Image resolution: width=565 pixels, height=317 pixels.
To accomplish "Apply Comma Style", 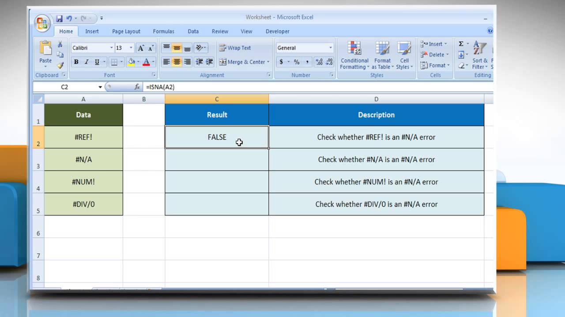I will point(307,62).
